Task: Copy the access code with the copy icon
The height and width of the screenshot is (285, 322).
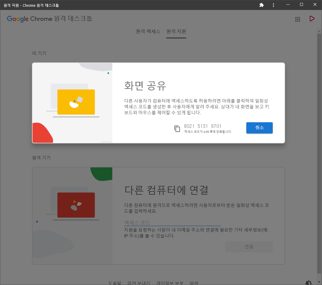Action: (177, 128)
